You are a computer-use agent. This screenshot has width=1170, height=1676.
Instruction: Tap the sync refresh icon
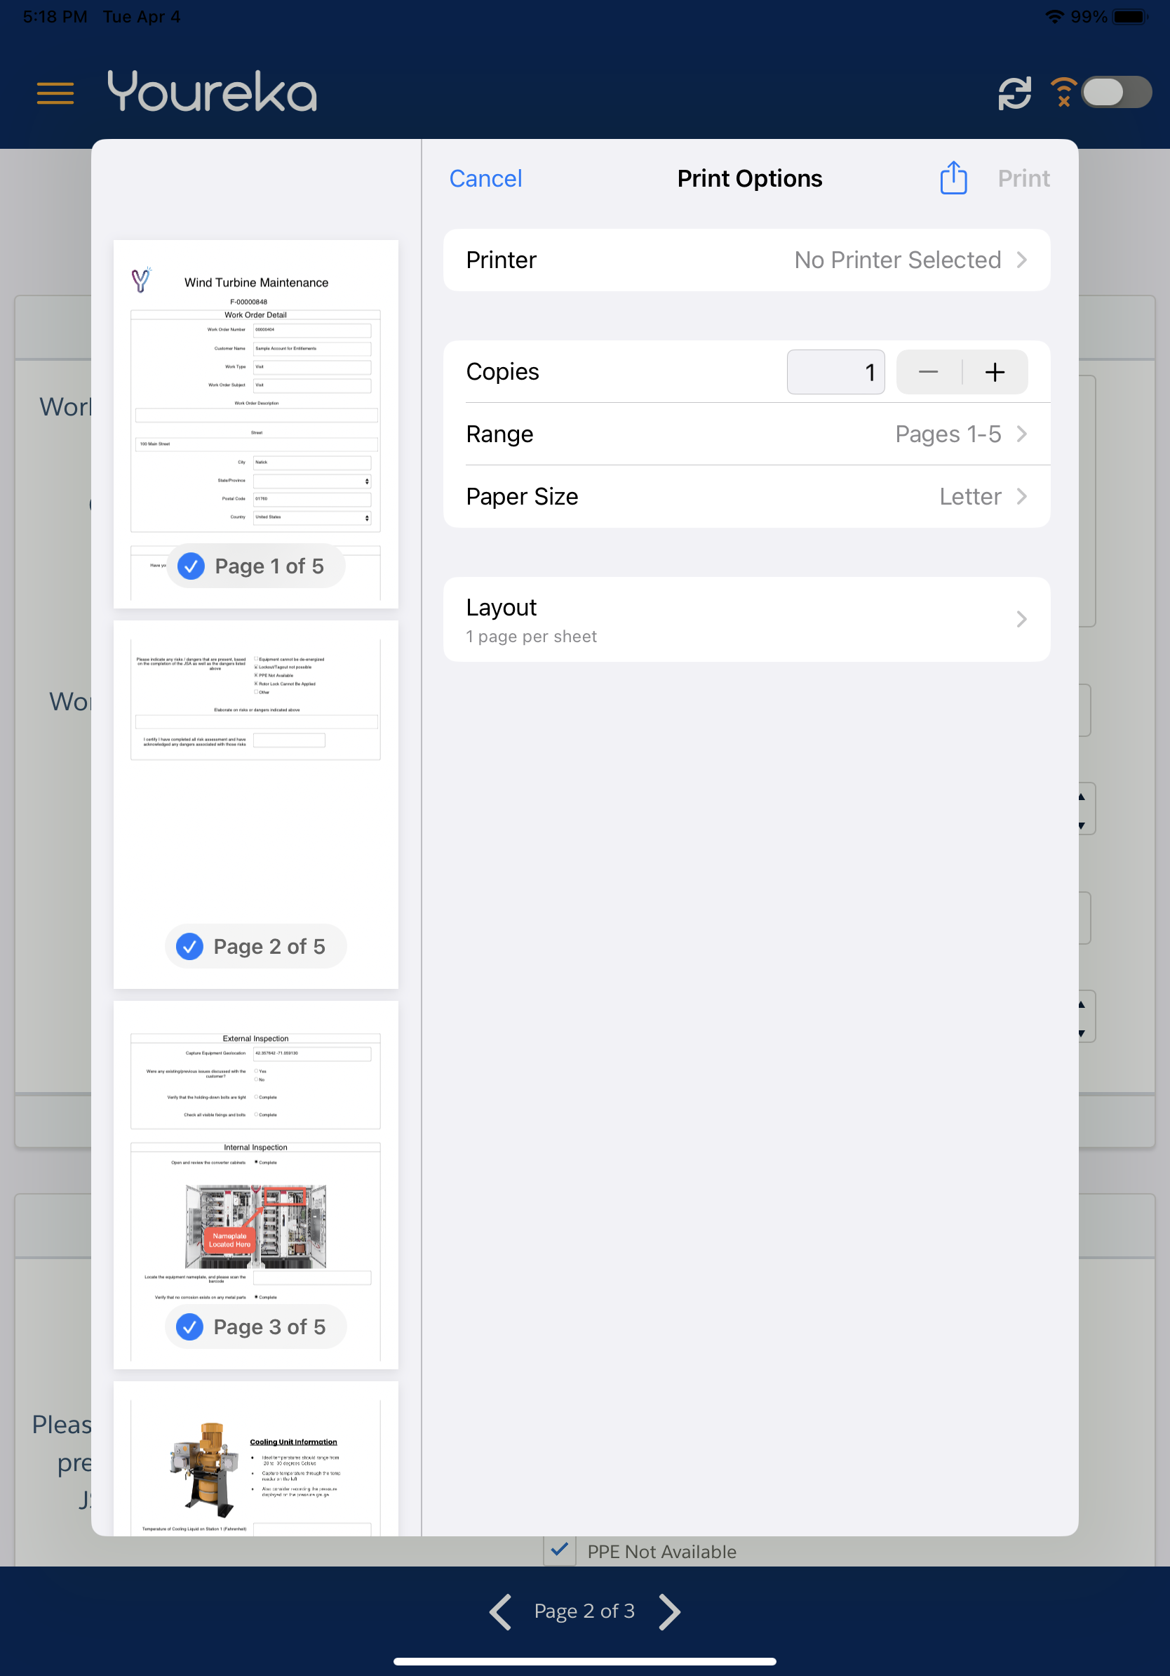pos(1015,93)
